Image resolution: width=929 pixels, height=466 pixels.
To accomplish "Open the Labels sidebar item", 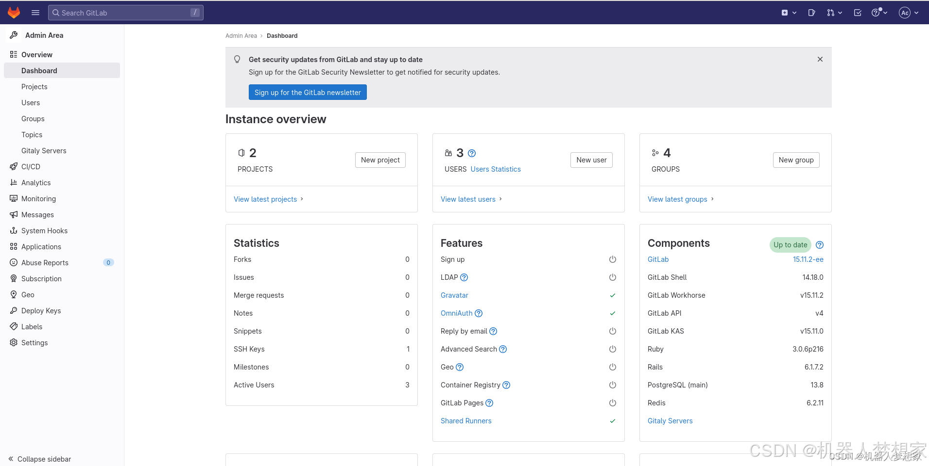I will coord(62,327).
